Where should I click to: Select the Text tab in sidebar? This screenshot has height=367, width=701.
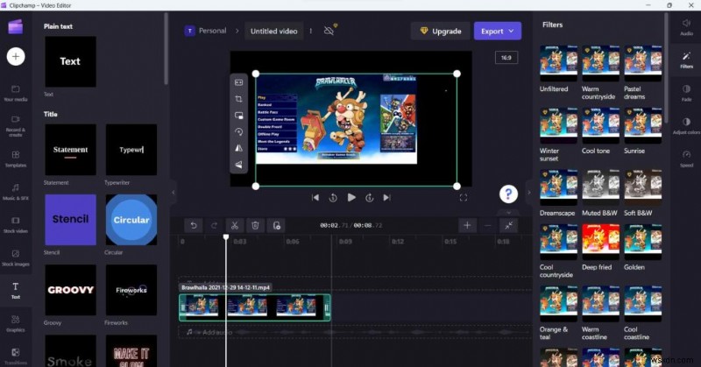point(16,291)
